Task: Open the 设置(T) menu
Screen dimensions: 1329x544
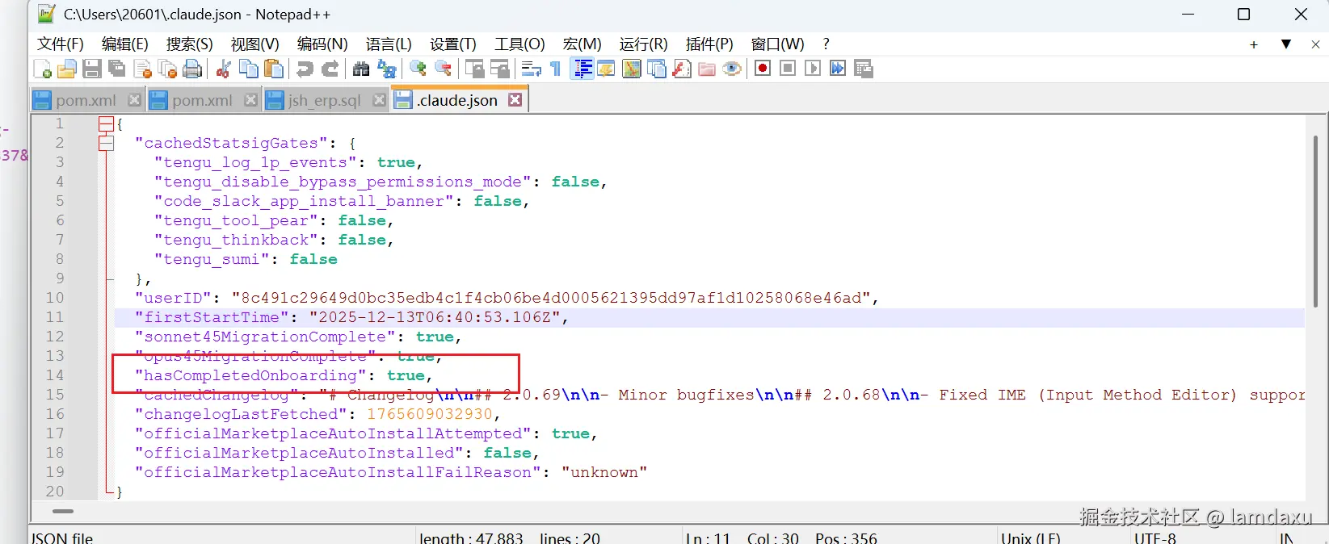Action: (x=453, y=44)
